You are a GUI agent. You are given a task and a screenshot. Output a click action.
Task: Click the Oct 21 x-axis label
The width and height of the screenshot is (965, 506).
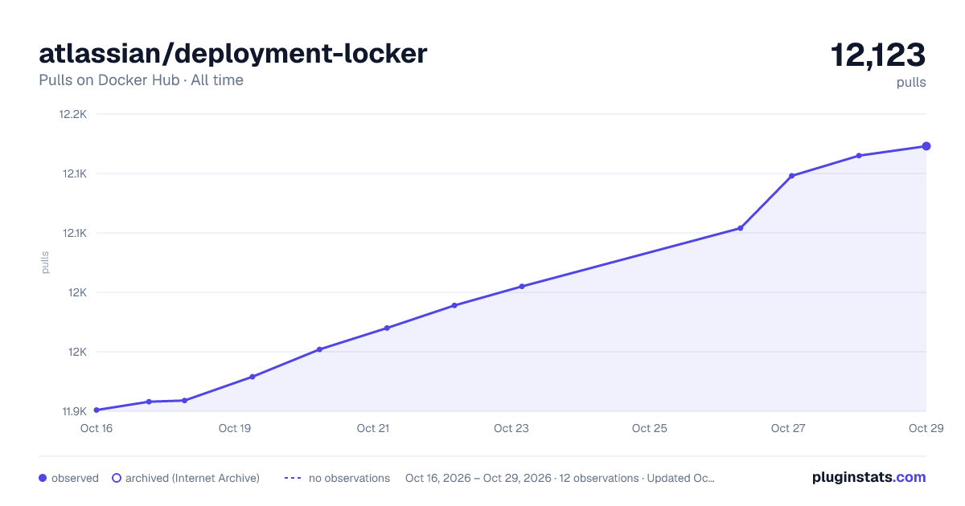[x=373, y=428]
